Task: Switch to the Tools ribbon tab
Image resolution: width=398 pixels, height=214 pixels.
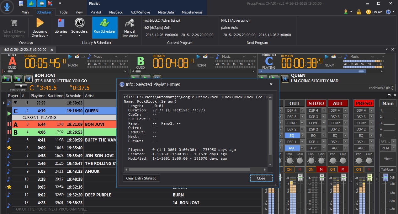Action: (x=64, y=12)
